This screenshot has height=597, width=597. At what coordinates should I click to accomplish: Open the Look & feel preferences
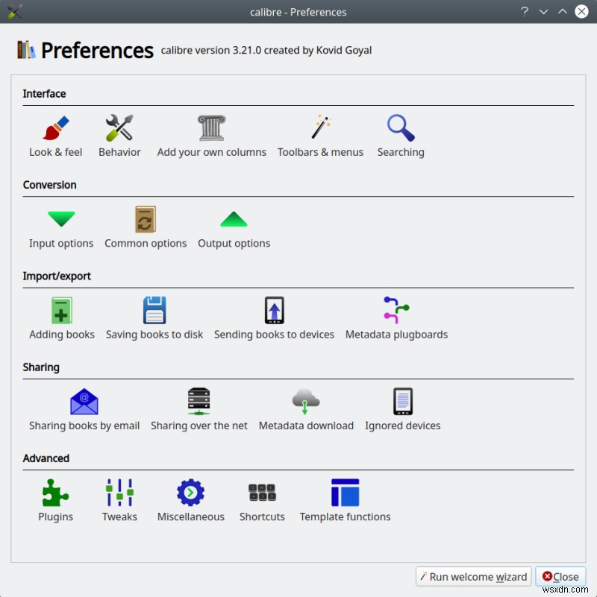[55, 134]
